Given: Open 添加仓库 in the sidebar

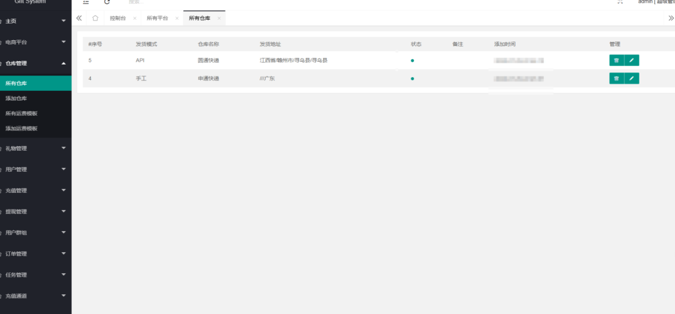Looking at the screenshot, I should tap(36, 99).
